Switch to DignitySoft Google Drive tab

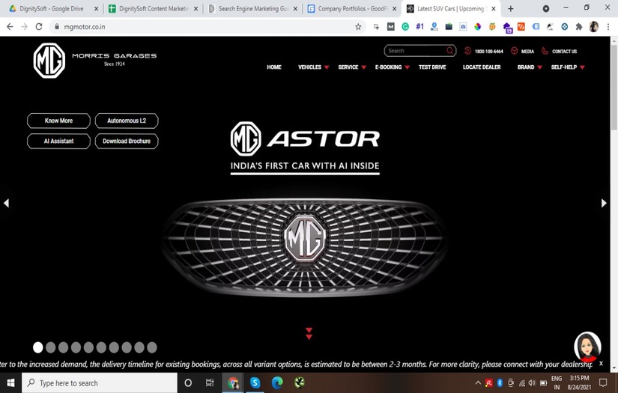(x=51, y=9)
